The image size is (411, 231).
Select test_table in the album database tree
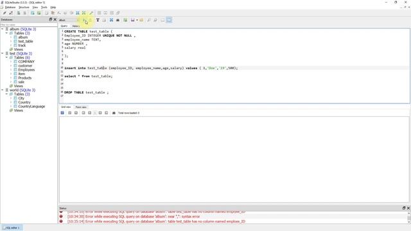pyautogui.click(x=26, y=41)
